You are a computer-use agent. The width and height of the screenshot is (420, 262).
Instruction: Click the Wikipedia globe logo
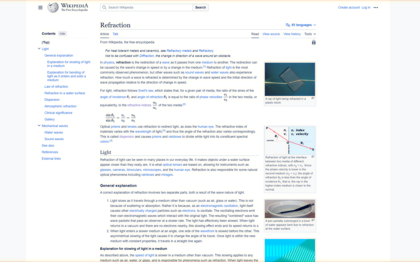pos(52,7)
